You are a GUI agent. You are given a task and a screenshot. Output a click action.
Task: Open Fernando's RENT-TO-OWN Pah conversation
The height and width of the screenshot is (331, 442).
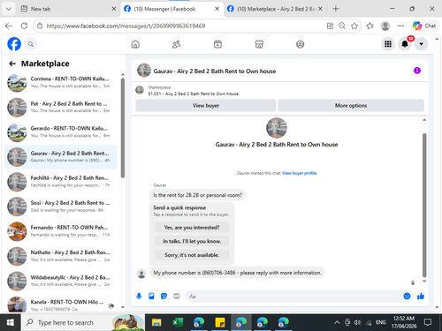[x=60, y=231]
